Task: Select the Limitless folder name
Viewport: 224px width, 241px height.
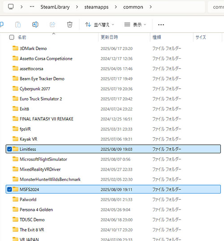Action: click(x=28, y=149)
